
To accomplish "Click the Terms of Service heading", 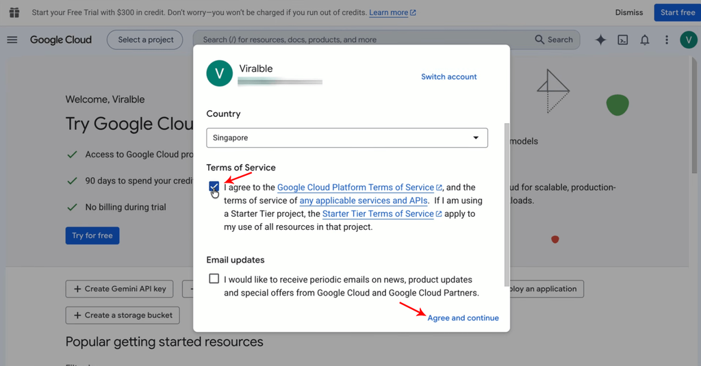I will tap(241, 168).
